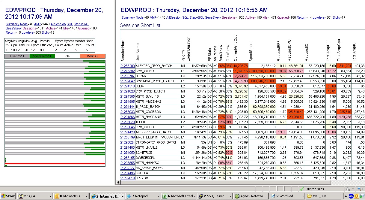Click the AMP link in the right pane
Image resolution: width=365 pixels, height=200 pixels.
(153, 17)
